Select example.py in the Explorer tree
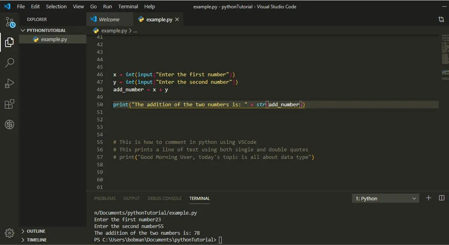 click(53, 40)
